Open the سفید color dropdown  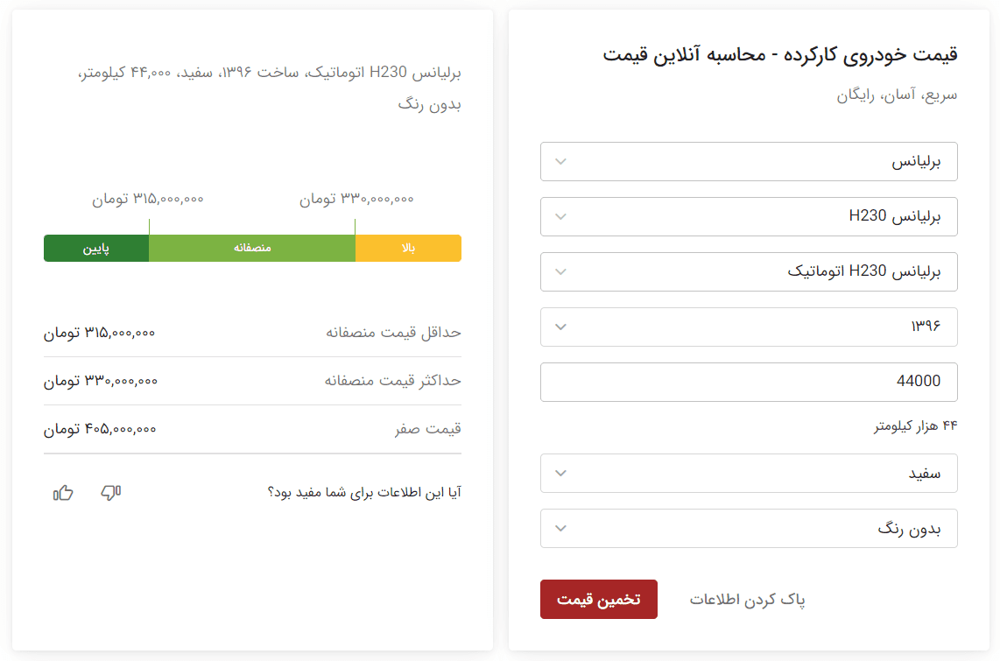point(749,474)
